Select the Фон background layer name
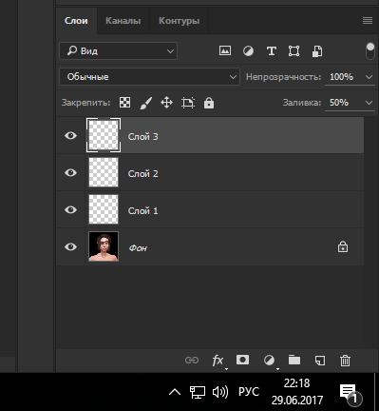379x411 pixels. coord(138,248)
